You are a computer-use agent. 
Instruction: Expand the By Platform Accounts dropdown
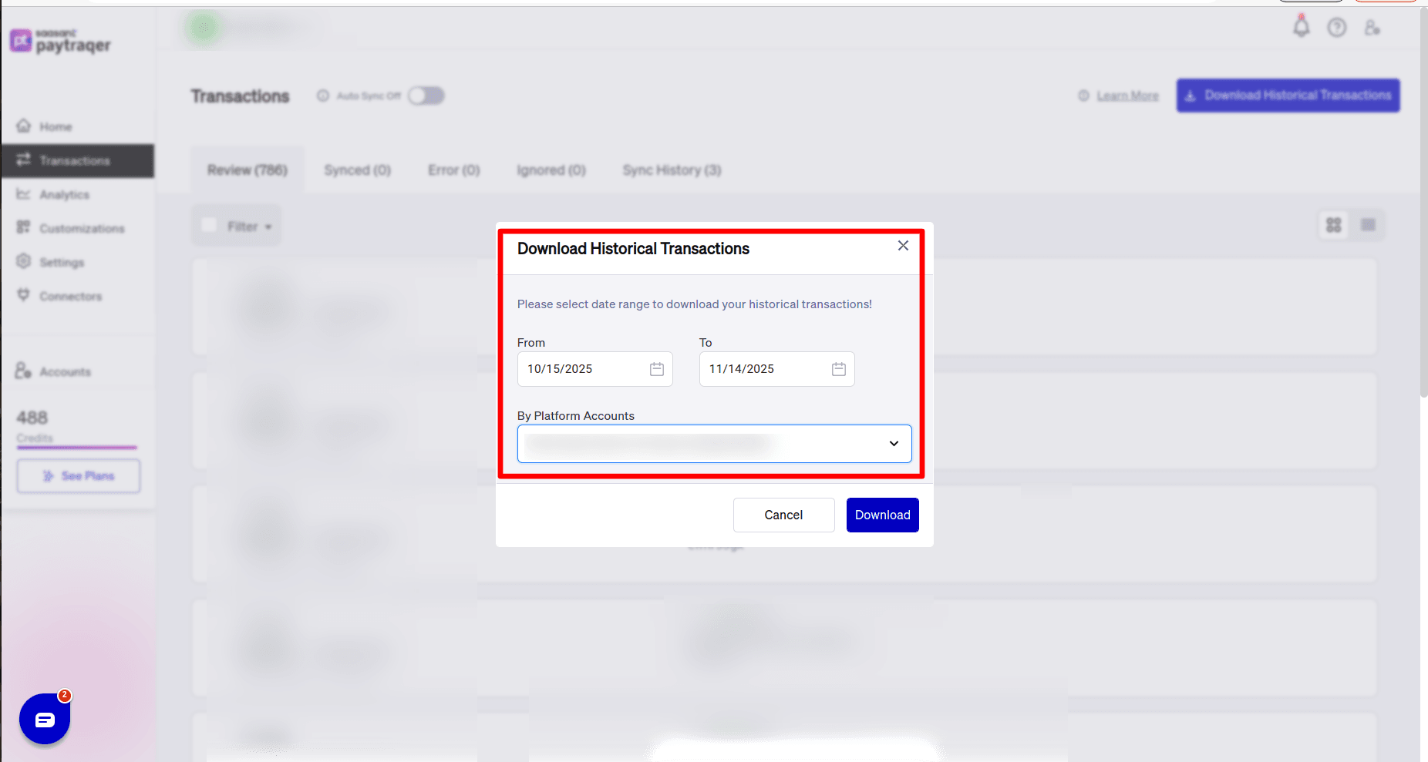893,444
